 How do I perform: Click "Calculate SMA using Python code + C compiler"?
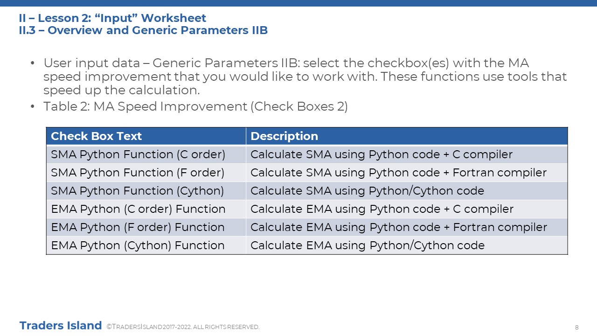coord(382,154)
